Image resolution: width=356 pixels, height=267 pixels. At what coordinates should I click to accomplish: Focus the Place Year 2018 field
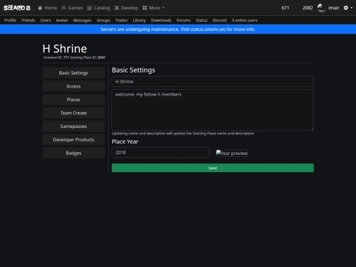click(160, 152)
